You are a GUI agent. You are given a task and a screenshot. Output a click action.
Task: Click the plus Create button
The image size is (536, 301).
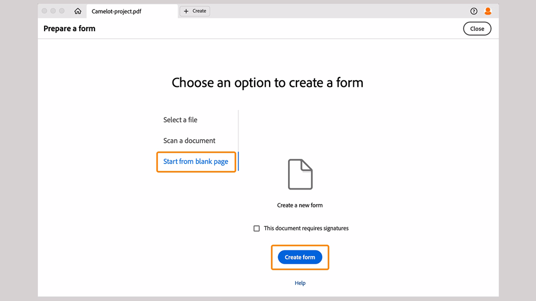pyautogui.click(x=195, y=11)
